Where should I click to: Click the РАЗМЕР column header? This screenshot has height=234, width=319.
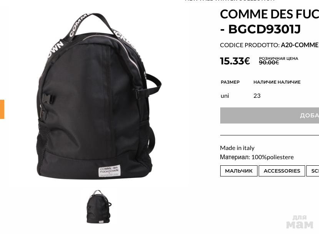pyautogui.click(x=230, y=82)
